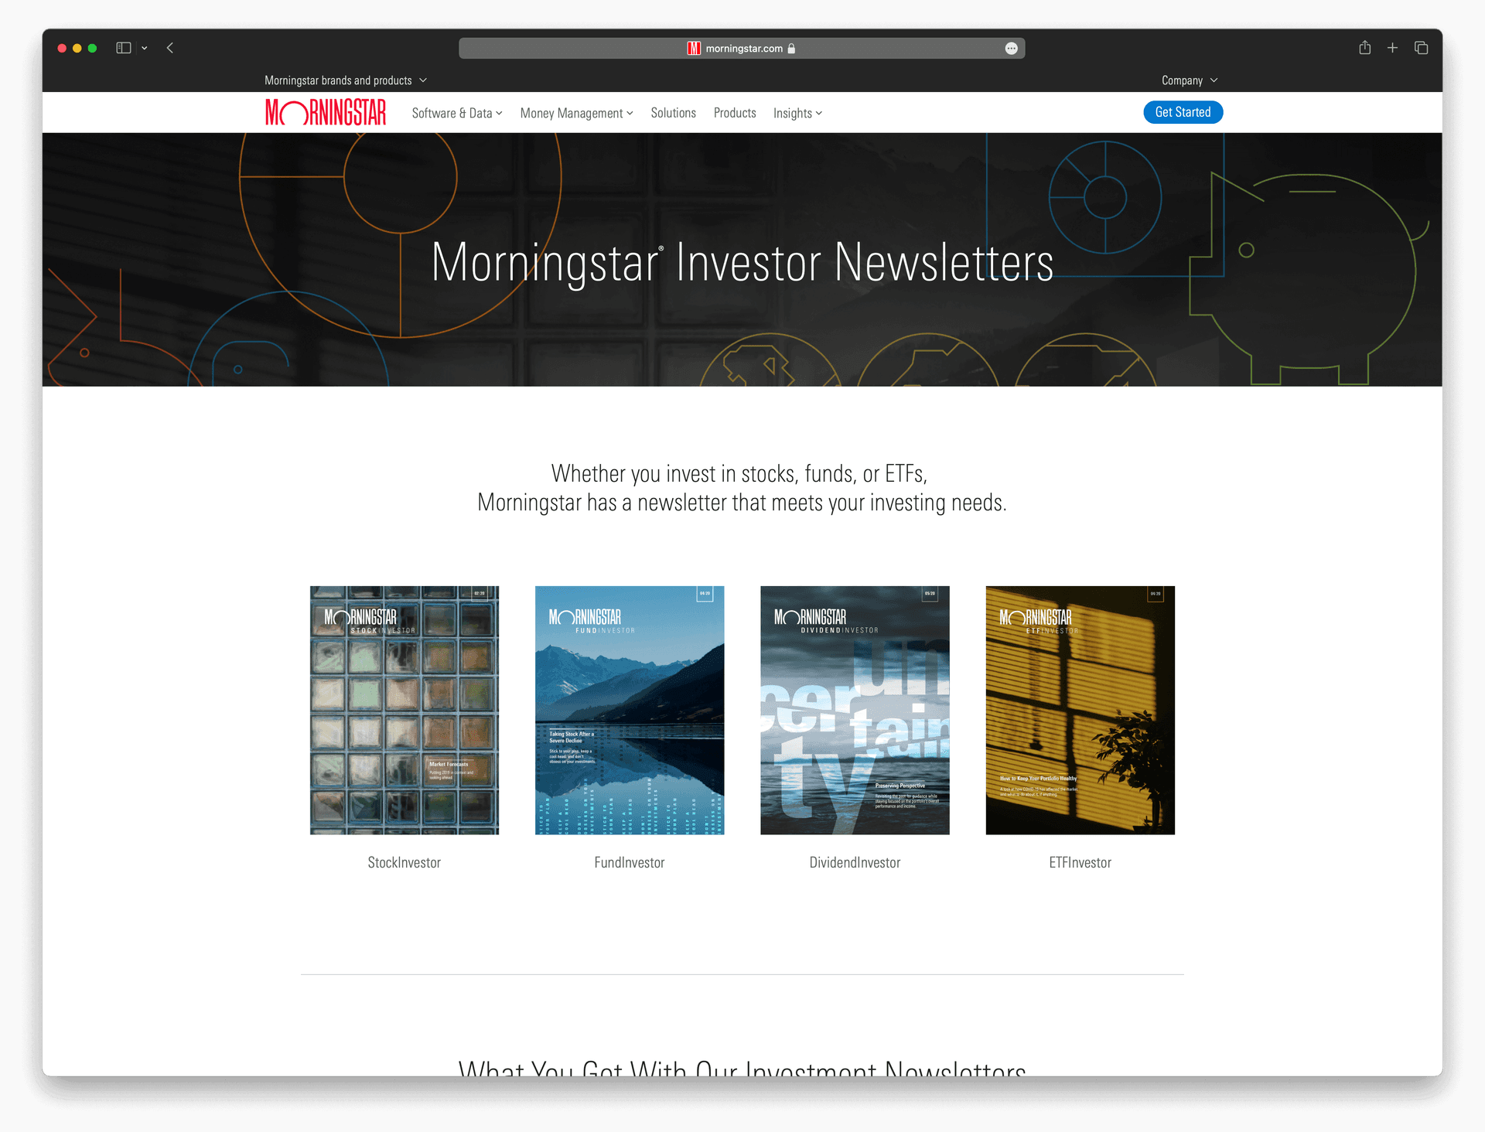Open the sidebar options chevron
The width and height of the screenshot is (1485, 1132).
pos(145,48)
